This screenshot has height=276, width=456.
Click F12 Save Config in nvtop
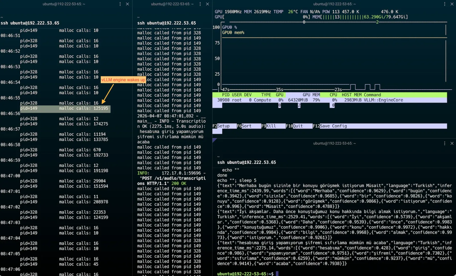330,126
